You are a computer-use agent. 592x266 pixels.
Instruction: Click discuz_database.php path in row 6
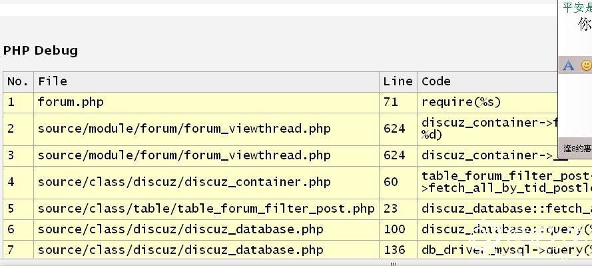tap(180, 229)
